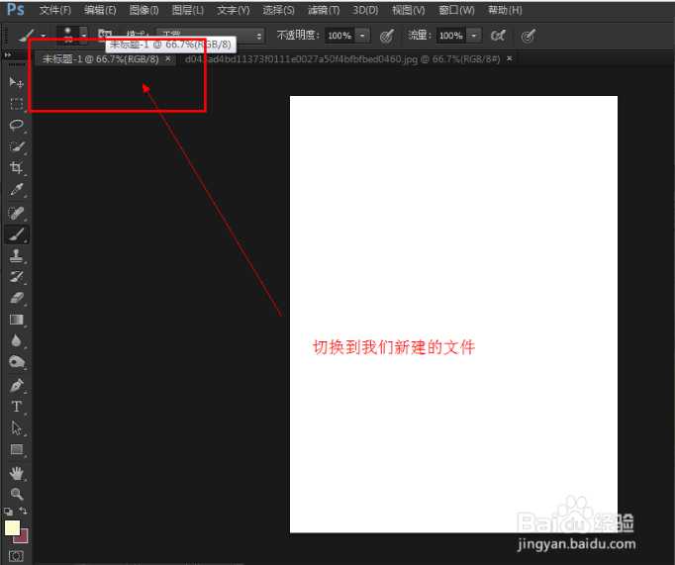Select the Brush tool in the toolbox
Image resolution: width=675 pixels, height=565 pixels.
17,235
